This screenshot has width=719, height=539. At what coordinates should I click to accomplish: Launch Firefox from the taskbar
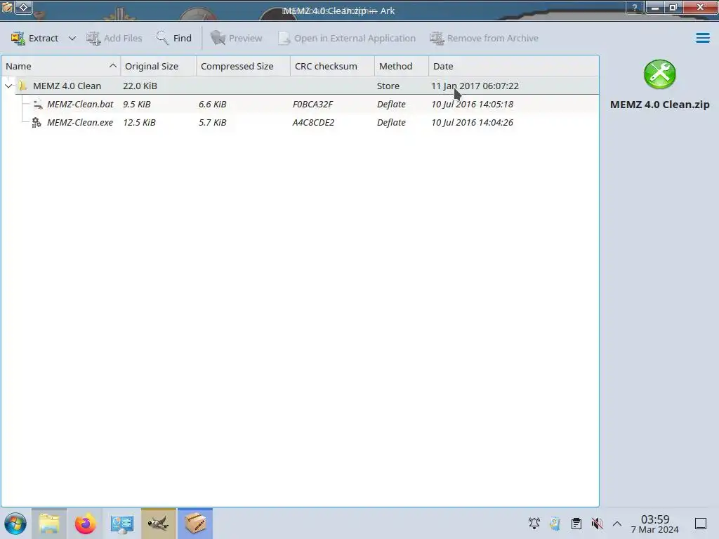point(85,524)
